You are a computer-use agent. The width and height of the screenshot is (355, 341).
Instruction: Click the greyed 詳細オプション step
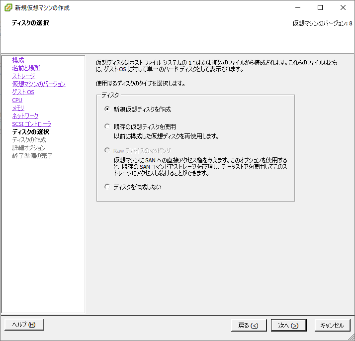click(29, 147)
